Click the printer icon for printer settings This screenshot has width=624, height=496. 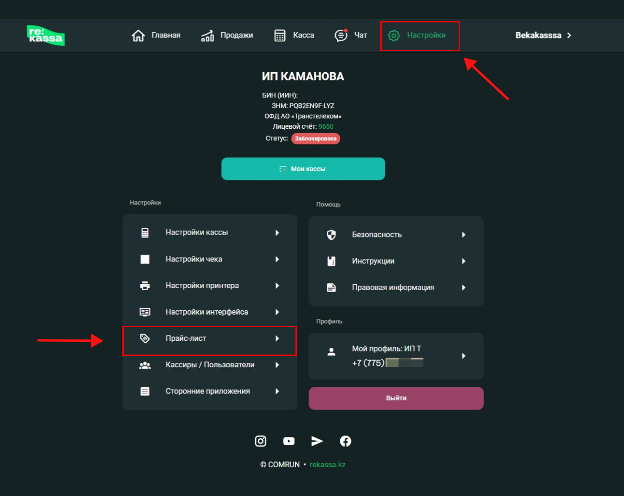click(145, 286)
